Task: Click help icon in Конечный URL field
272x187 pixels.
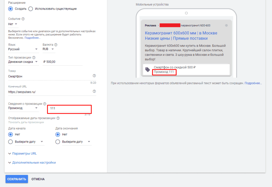Action: tap(94, 91)
